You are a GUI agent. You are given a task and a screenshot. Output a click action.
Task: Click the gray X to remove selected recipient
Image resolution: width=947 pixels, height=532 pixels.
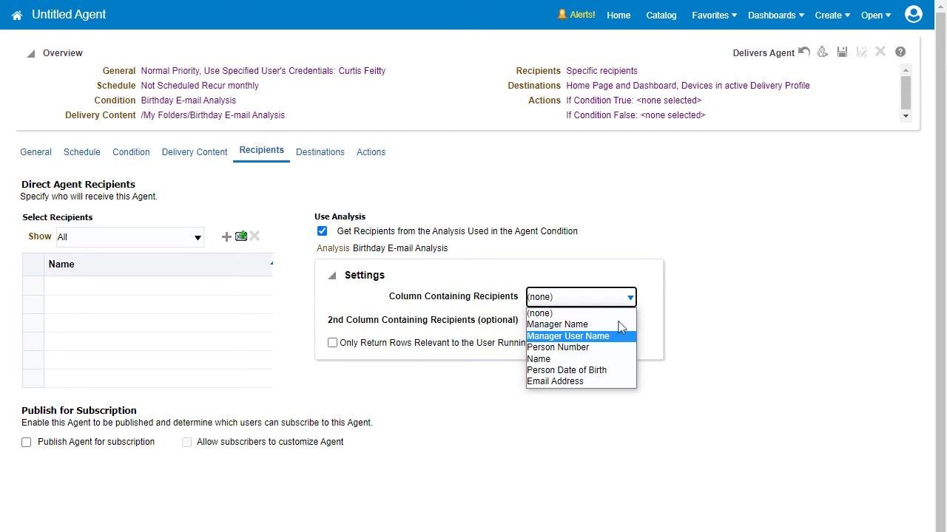pos(255,236)
